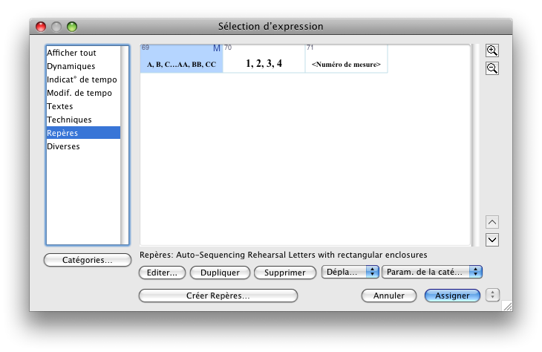This screenshot has width=542, height=352.
Task: Select the 1, 2, 3, 4 rehearsal numbers expression
Action: [264, 59]
